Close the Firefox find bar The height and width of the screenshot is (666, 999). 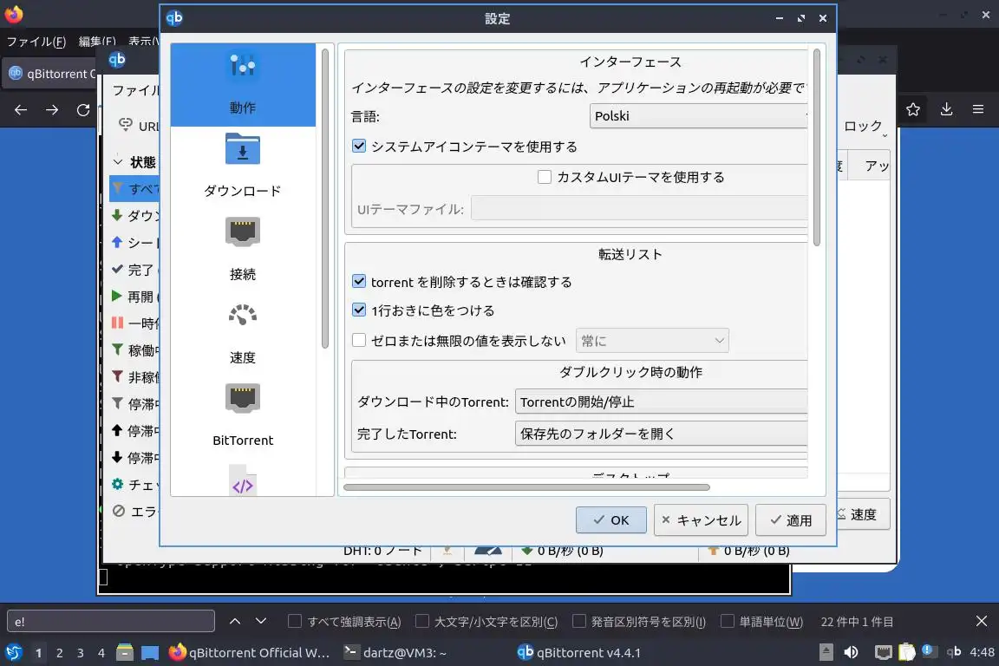point(982,621)
